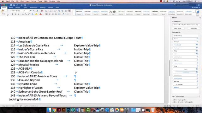Apply subscript formatting

pyautogui.click(x=26, y=14)
